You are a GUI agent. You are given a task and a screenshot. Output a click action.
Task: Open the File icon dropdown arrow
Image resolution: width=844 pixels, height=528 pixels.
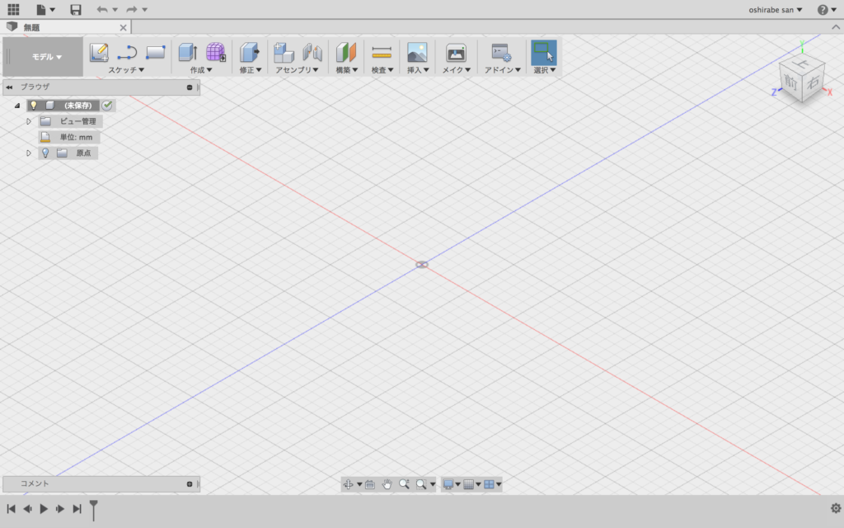tap(53, 10)
